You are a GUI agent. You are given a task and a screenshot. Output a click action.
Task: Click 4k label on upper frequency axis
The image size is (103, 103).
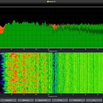(85, 49)
